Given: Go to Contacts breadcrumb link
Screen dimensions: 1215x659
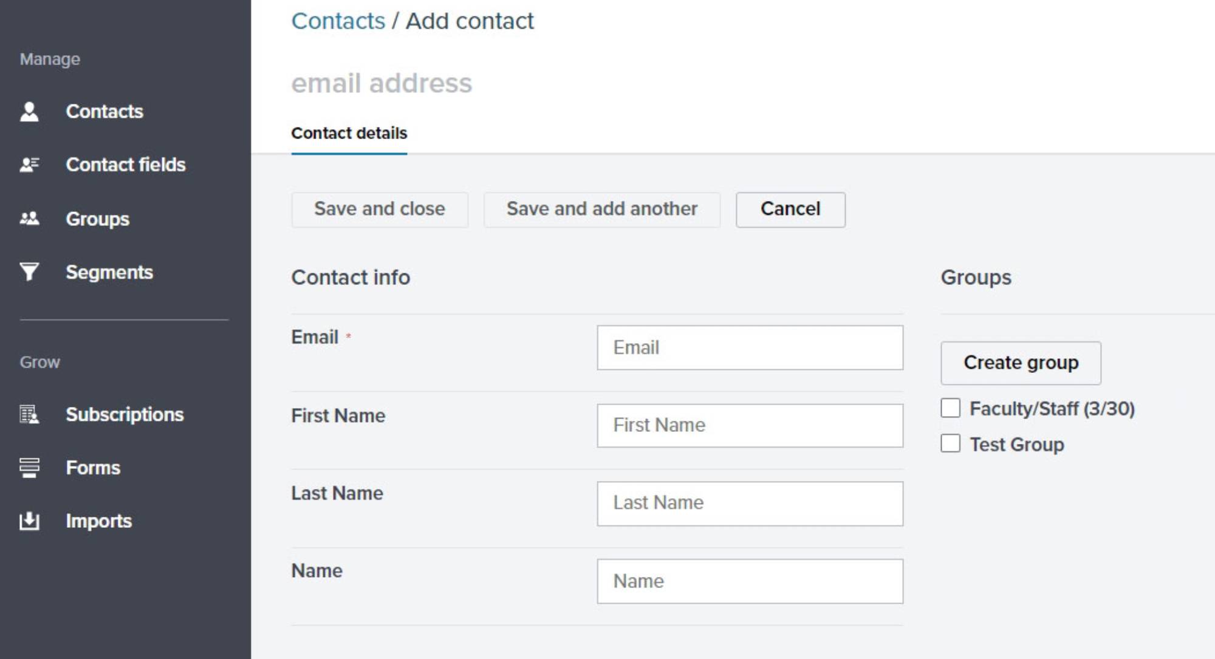Looking at the screenshot, I should click(x=338, y=21).
